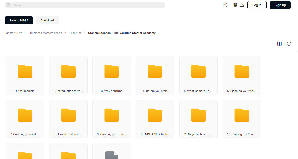Viewport: 298px width, 159px height.
Task: Click the Save to MEGA button
Action: (19, 20)
